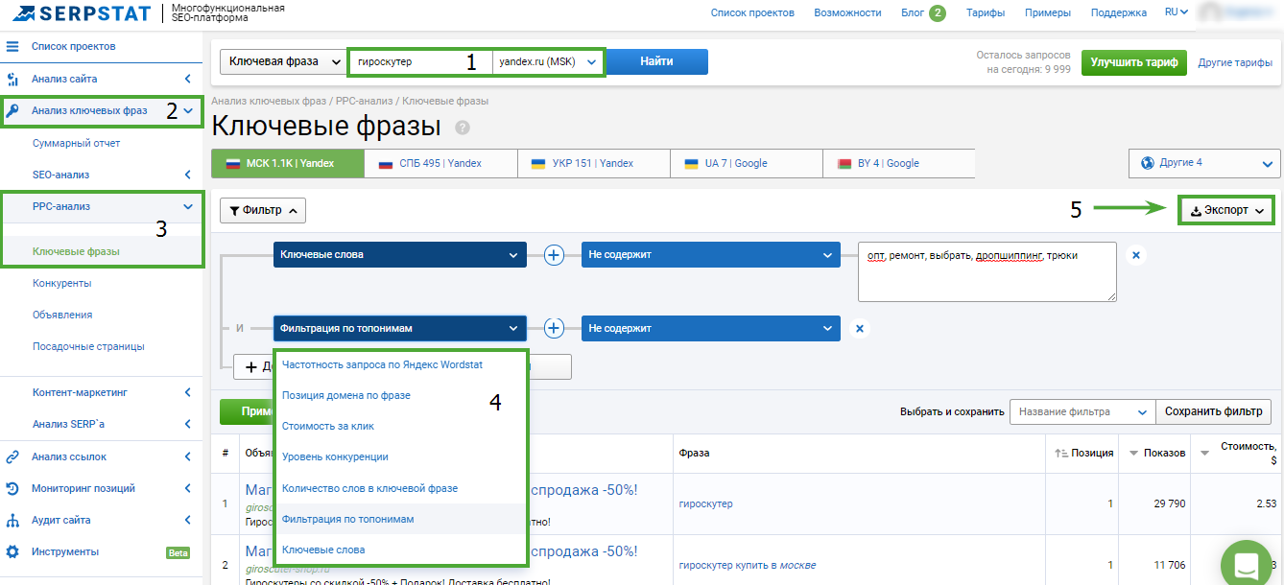Sort by Стоимость column
Screen dimensions: 1284x585
click(1238, 453)
